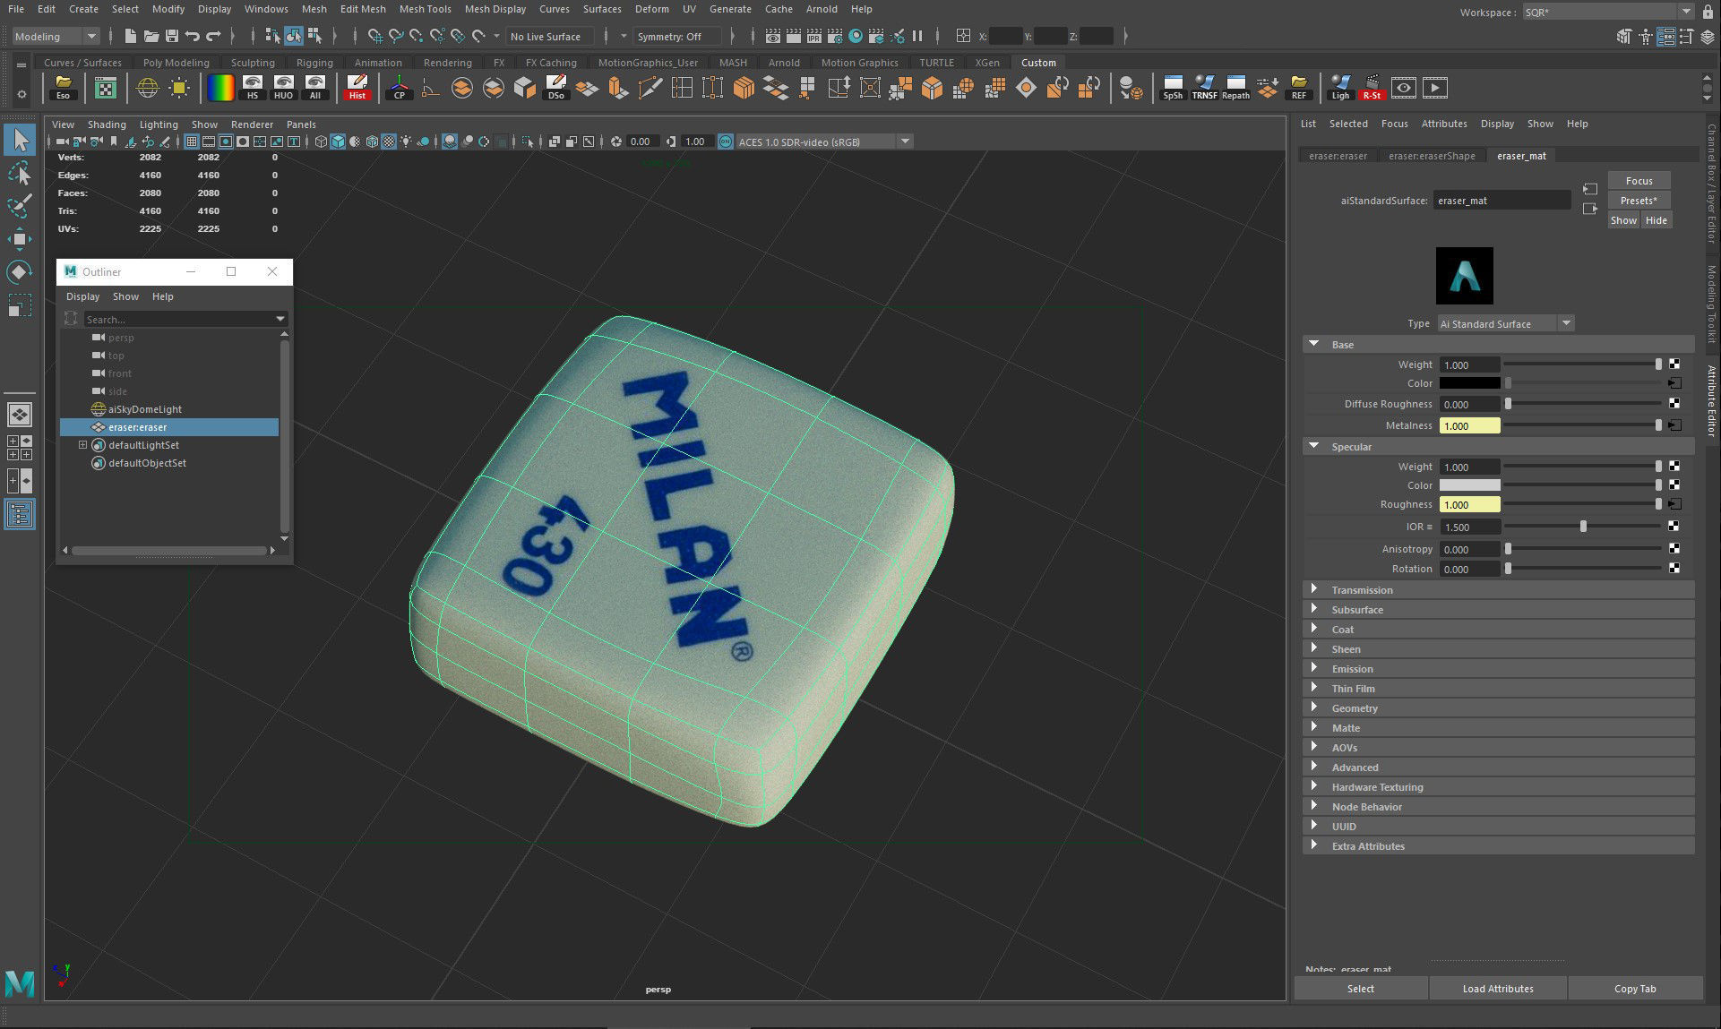Click the Select button in Attribute Editor

[1360, 989]
